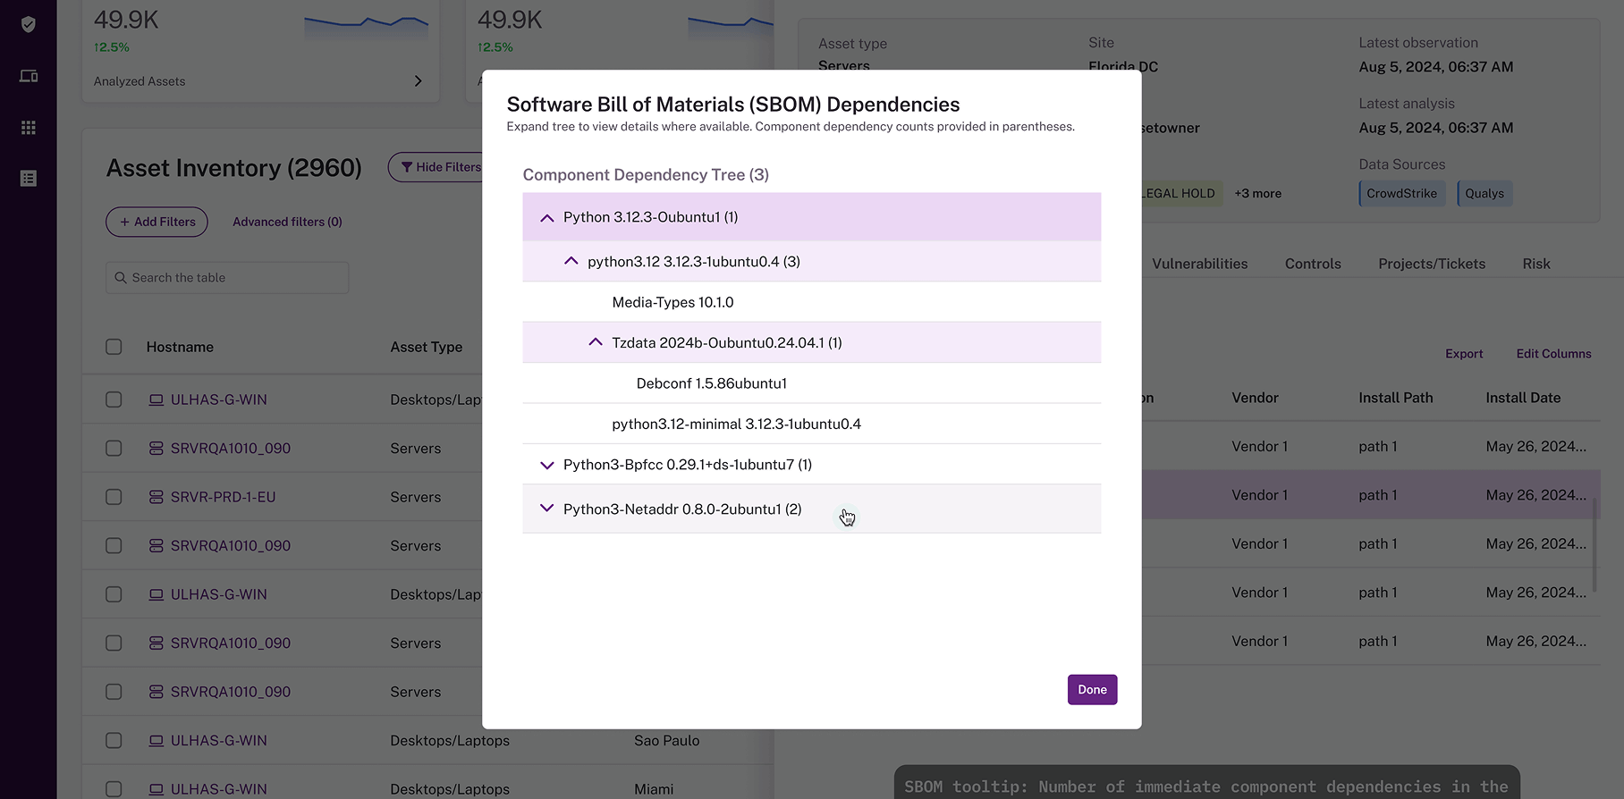Click laptop icon beside Sao Paulo ULHAS-G-WIN row

click(156, 741)
